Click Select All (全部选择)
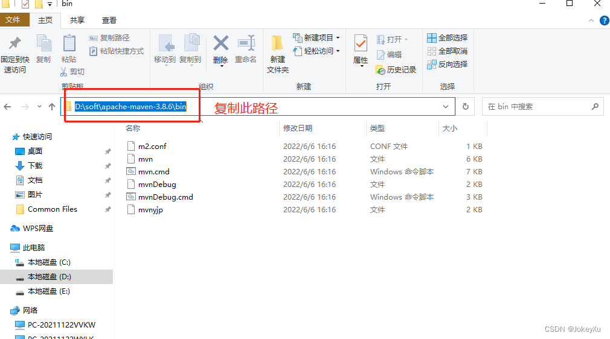Screen dimensions: 610x339 (448, 38)
